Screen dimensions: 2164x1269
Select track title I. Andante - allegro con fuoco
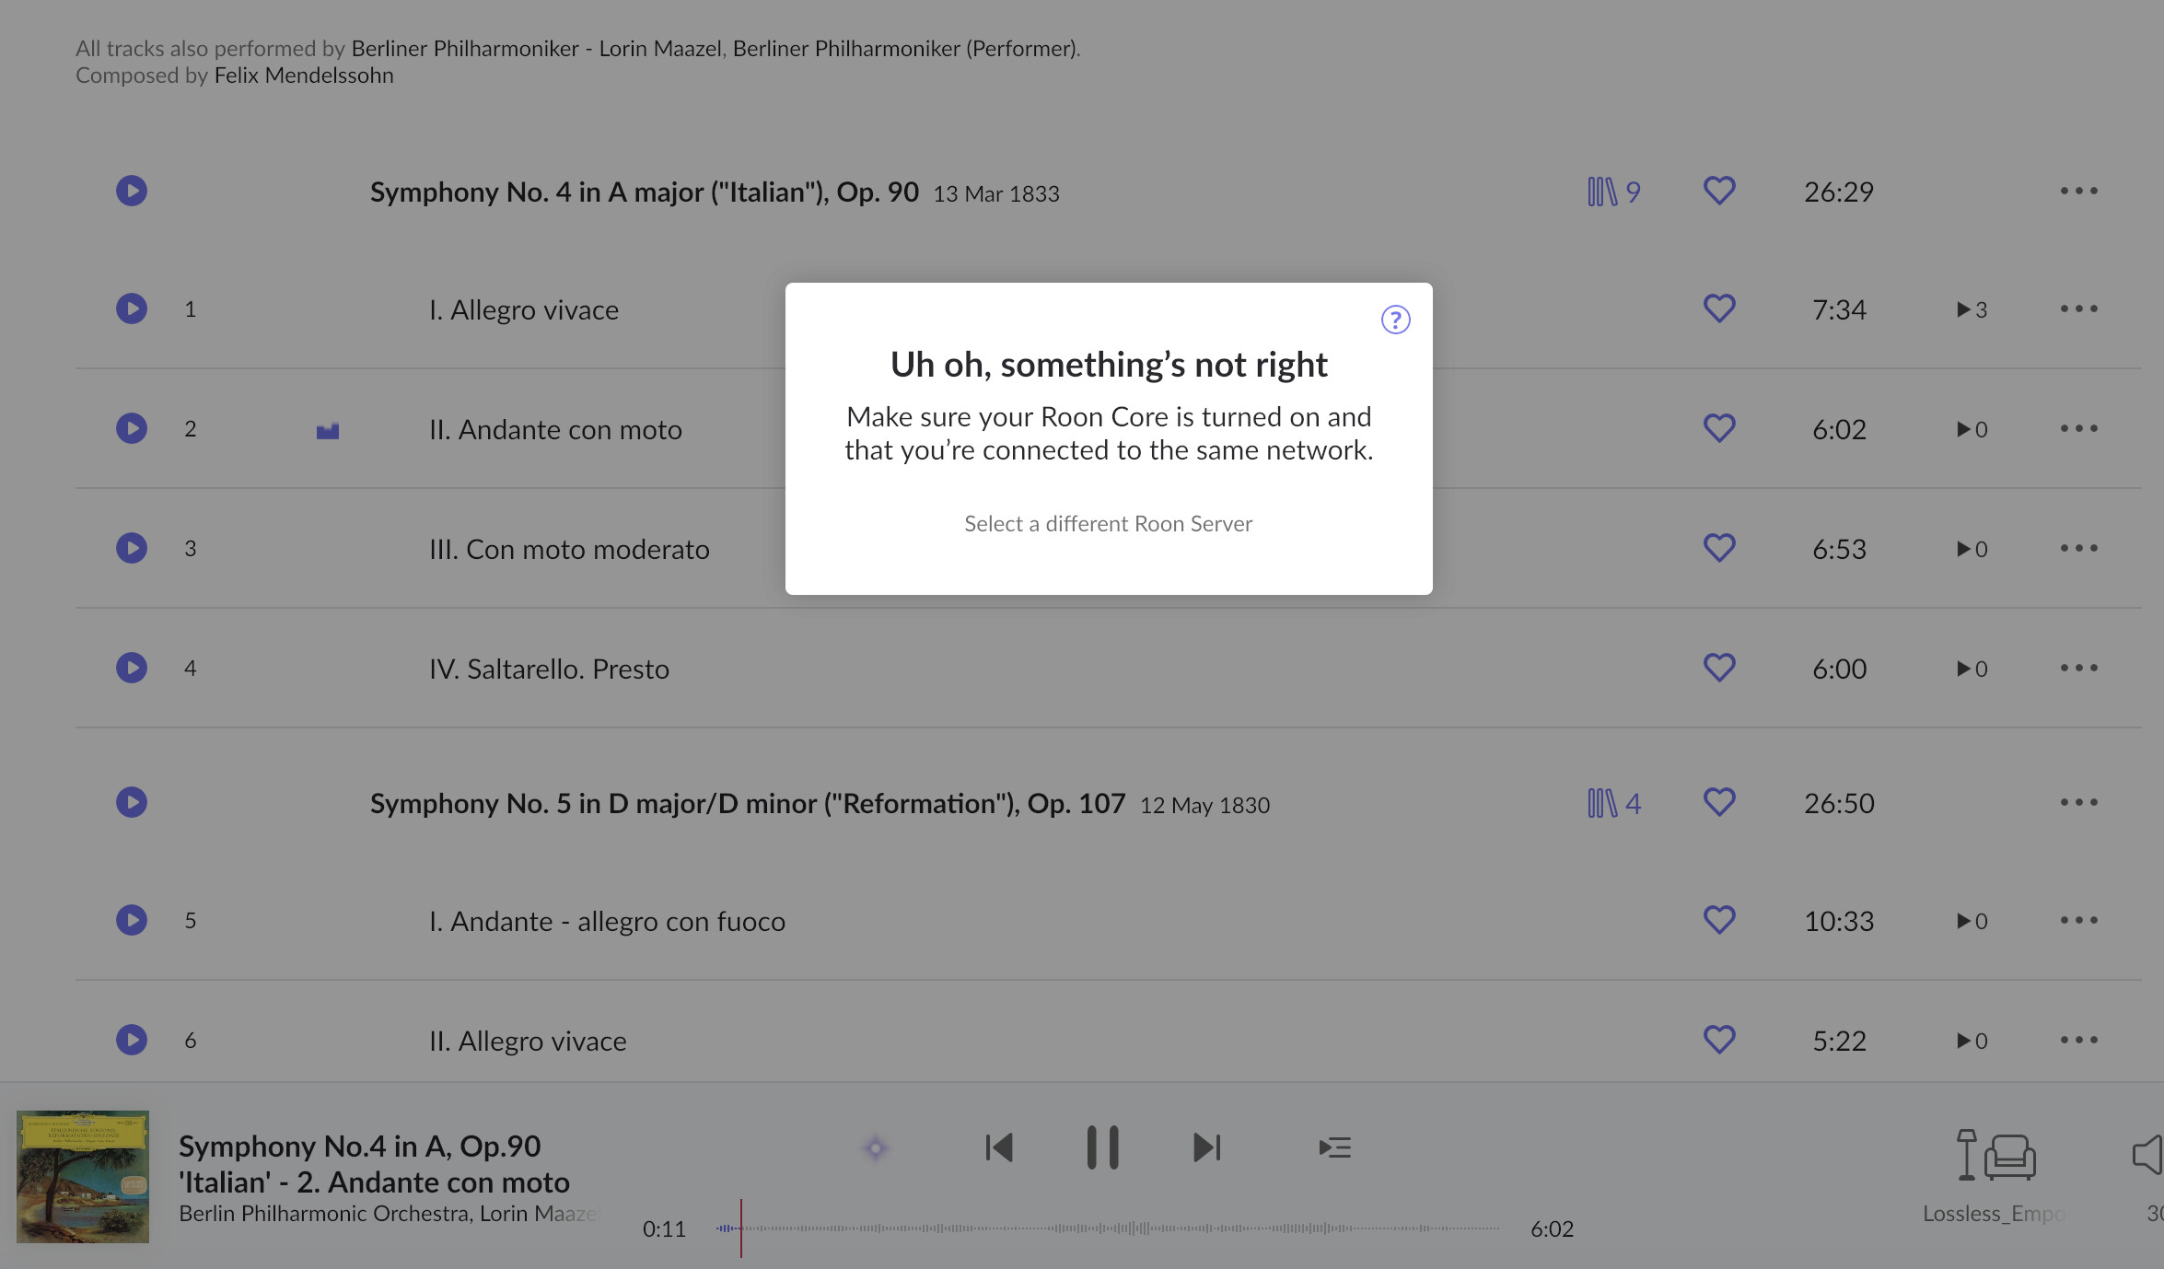click(x=607, y=921)
